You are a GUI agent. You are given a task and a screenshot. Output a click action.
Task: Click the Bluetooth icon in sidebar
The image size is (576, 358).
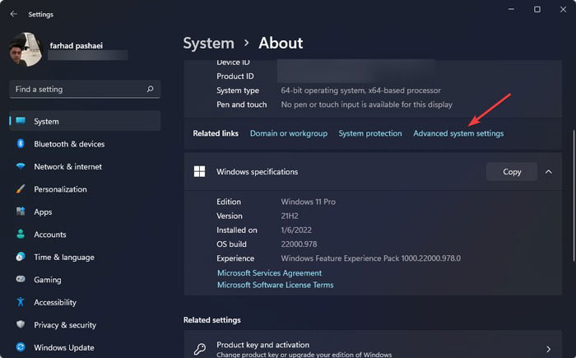(21, 143)
